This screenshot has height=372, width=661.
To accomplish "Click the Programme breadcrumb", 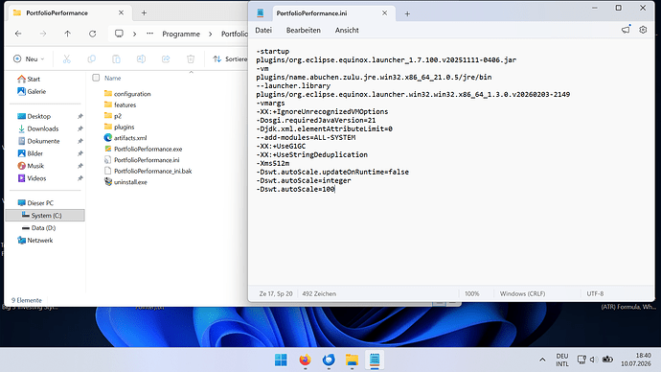I will tap(181, 34).
